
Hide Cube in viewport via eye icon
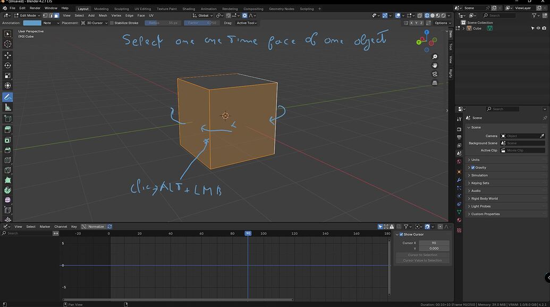(x=538, y=28)
